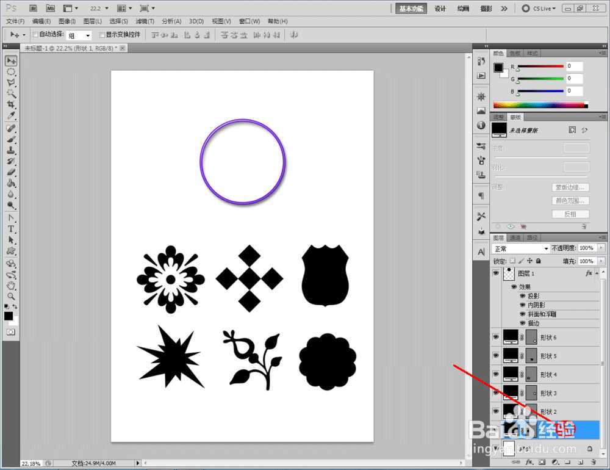Select the Crop tool
The image size is (610, 470).
[11, 105]
